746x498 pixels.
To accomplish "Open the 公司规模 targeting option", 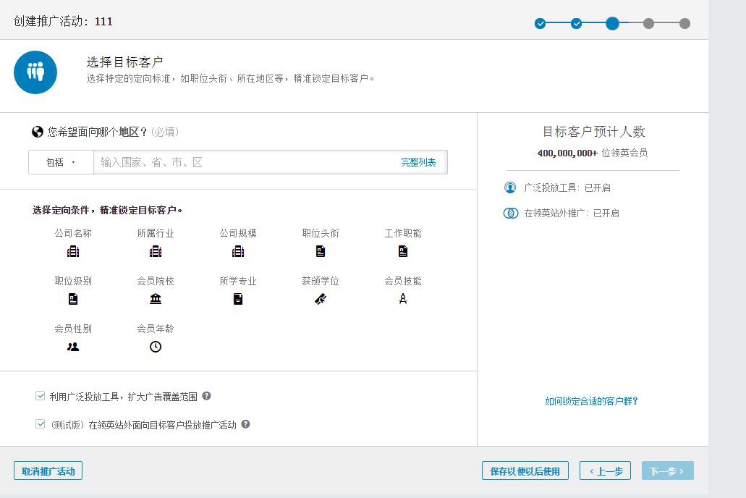I will (x=238, y=251).
